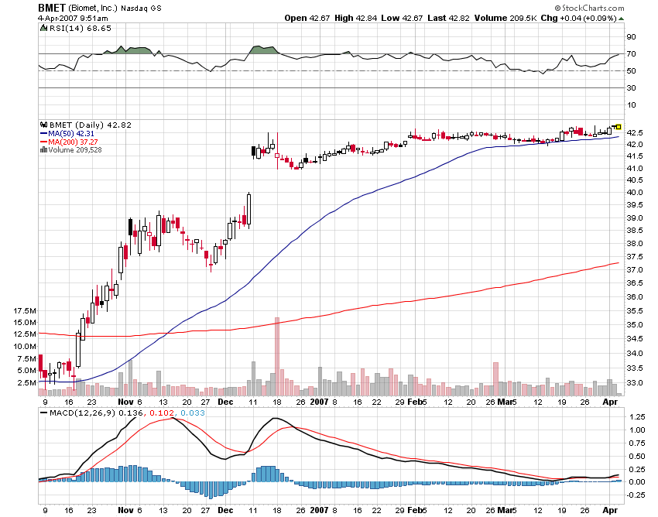658x517 pixels.
Task: Click the tall pink volume spike near Dec 18
Action: (x=277, y=357)
